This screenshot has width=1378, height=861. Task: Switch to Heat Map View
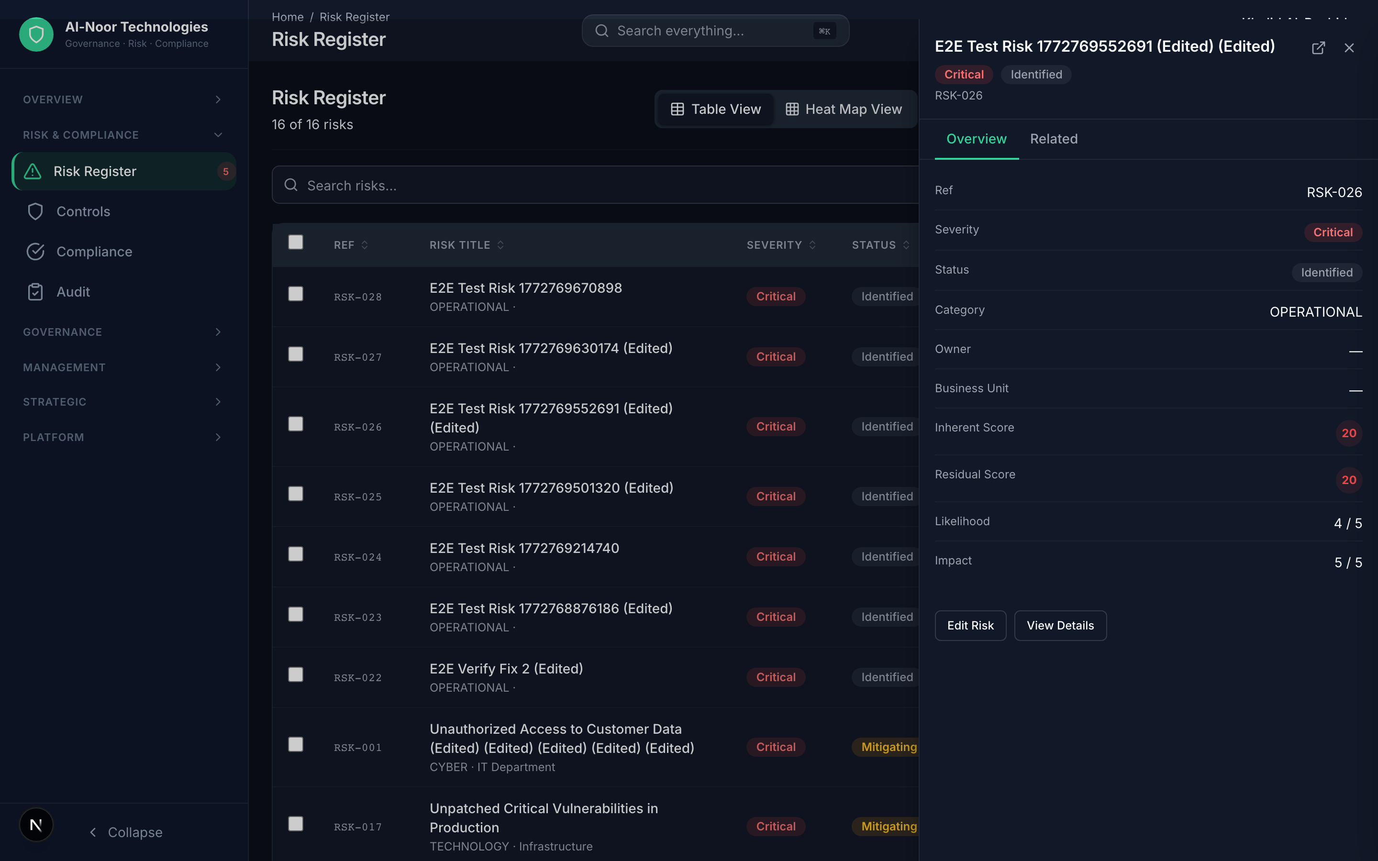coord(844,110)
